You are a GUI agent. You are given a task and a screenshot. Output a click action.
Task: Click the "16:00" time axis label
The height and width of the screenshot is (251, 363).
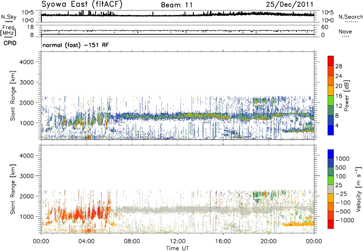tap(223, 241)
